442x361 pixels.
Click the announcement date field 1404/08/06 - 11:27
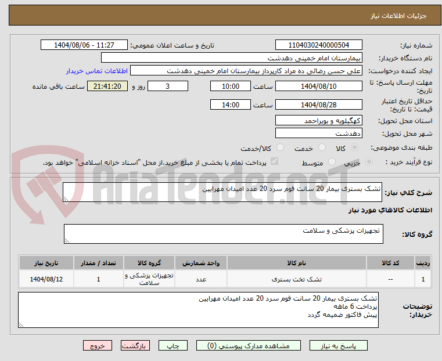click(84, 45)
